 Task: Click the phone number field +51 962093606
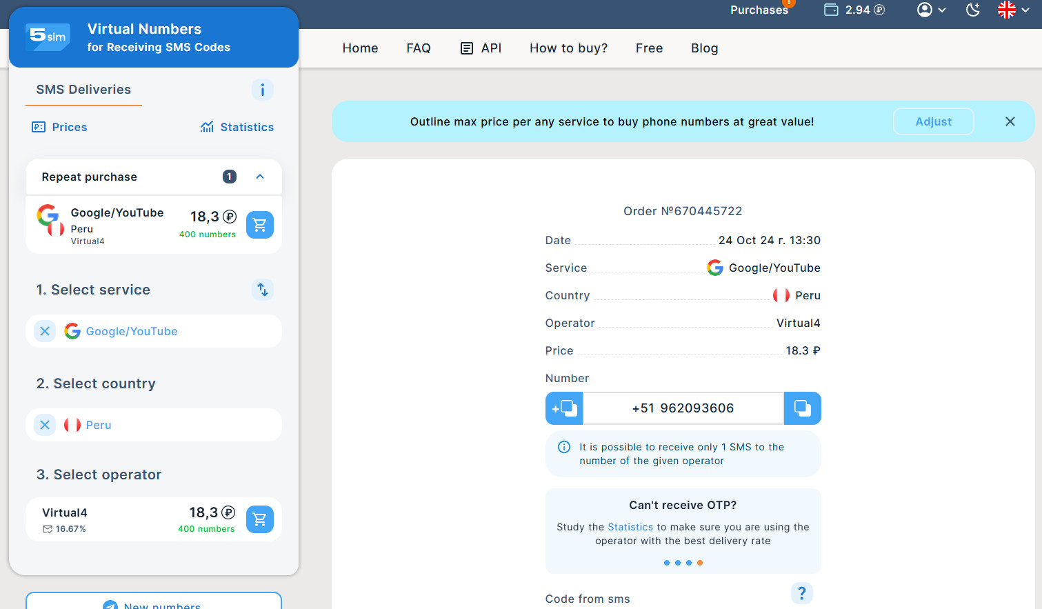click(x=683, y=408)
